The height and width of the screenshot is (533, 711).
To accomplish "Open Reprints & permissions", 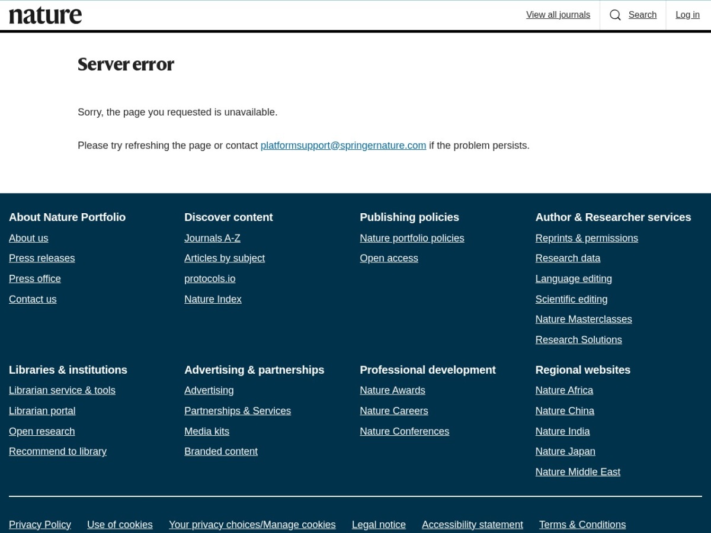I will click(x=587, y=238).
